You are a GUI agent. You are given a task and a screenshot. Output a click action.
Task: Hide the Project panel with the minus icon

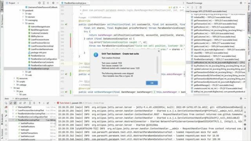58,3
